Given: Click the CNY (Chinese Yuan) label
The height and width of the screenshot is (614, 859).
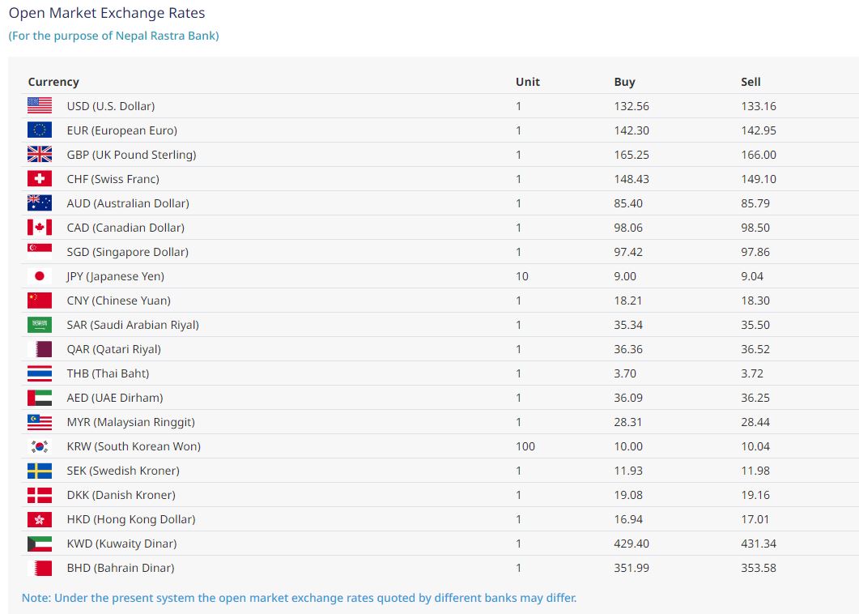Looking at the screenshot, I should point(118,301).
